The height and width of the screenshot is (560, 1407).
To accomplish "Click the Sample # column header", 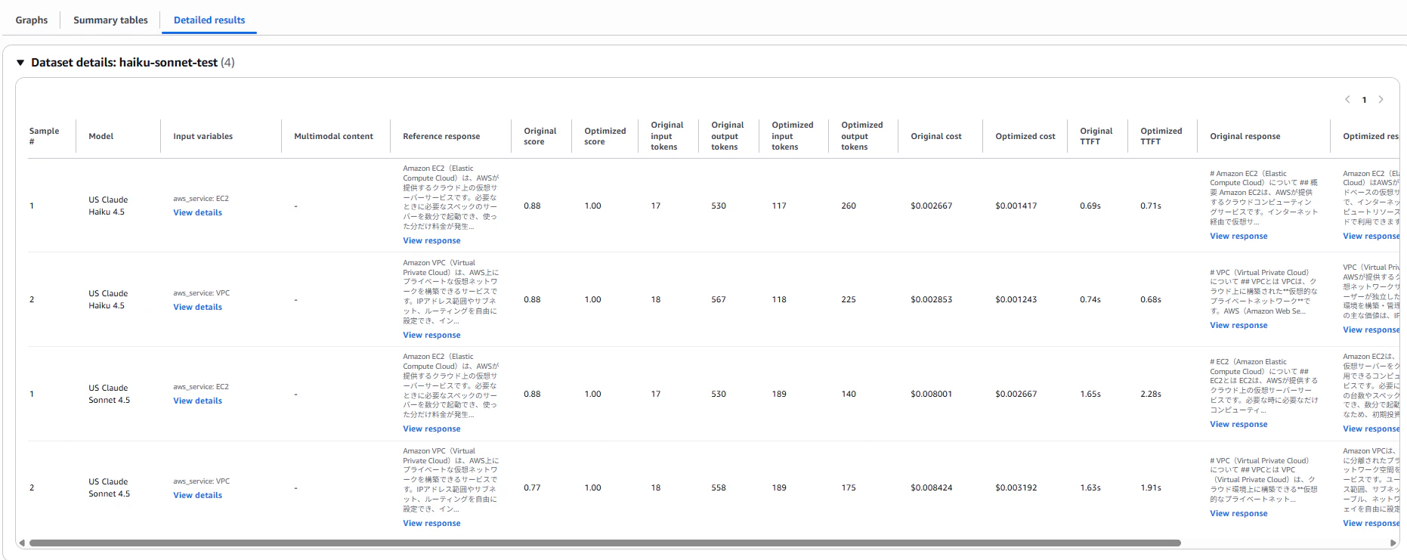I will click(44, 136).
